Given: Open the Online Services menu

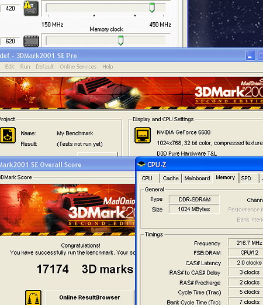Looking at the screenshot, I should click(x=78, y=67).
